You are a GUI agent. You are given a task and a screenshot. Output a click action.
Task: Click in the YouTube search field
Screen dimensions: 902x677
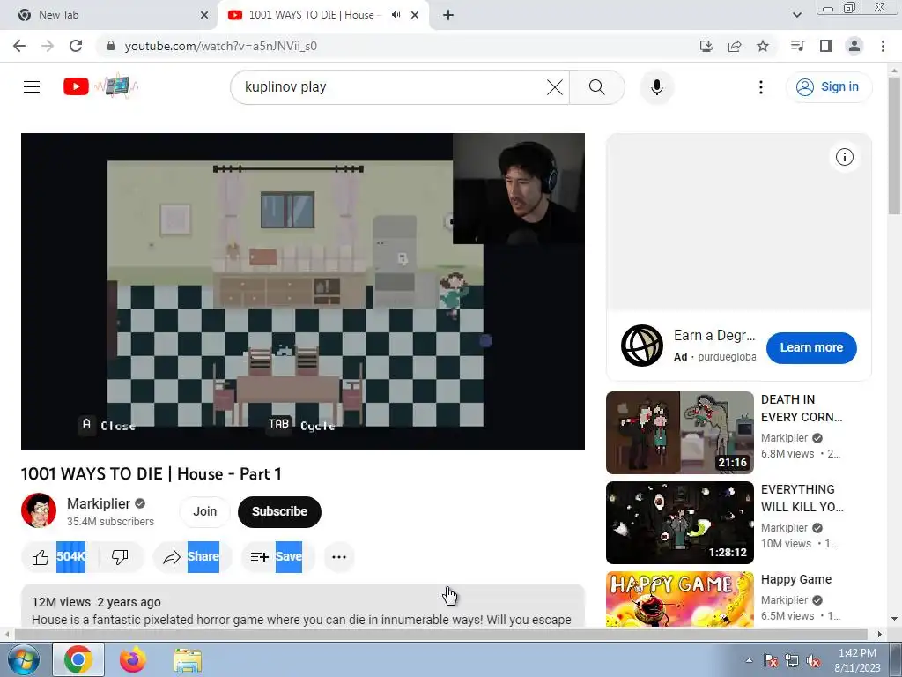pyautogui.click(x=391, y=87)
